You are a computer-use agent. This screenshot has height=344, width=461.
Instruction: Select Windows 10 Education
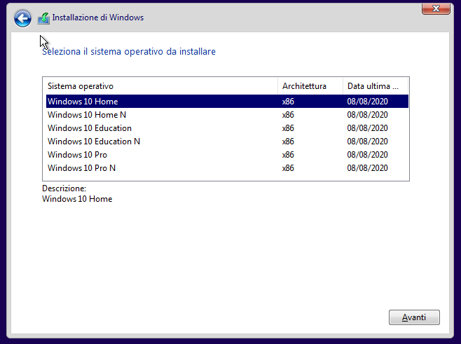click(227, 128)
